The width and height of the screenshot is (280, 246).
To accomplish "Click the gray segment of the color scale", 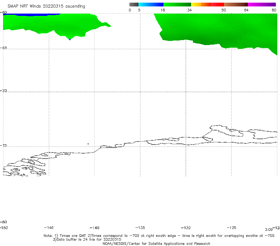I will coord(134,5).
